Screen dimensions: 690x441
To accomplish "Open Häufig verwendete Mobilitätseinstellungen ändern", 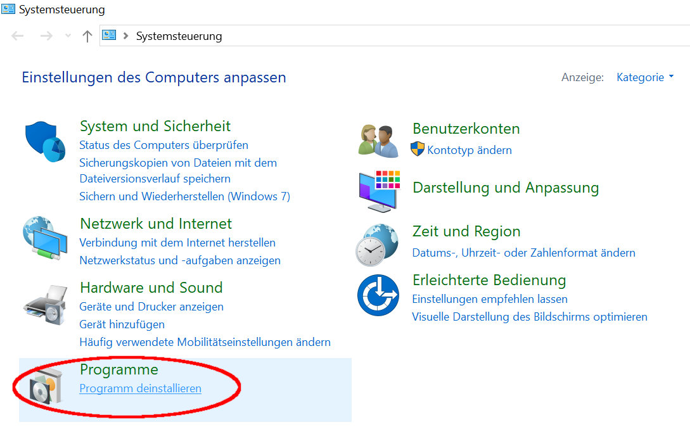I will pos(205,342).
